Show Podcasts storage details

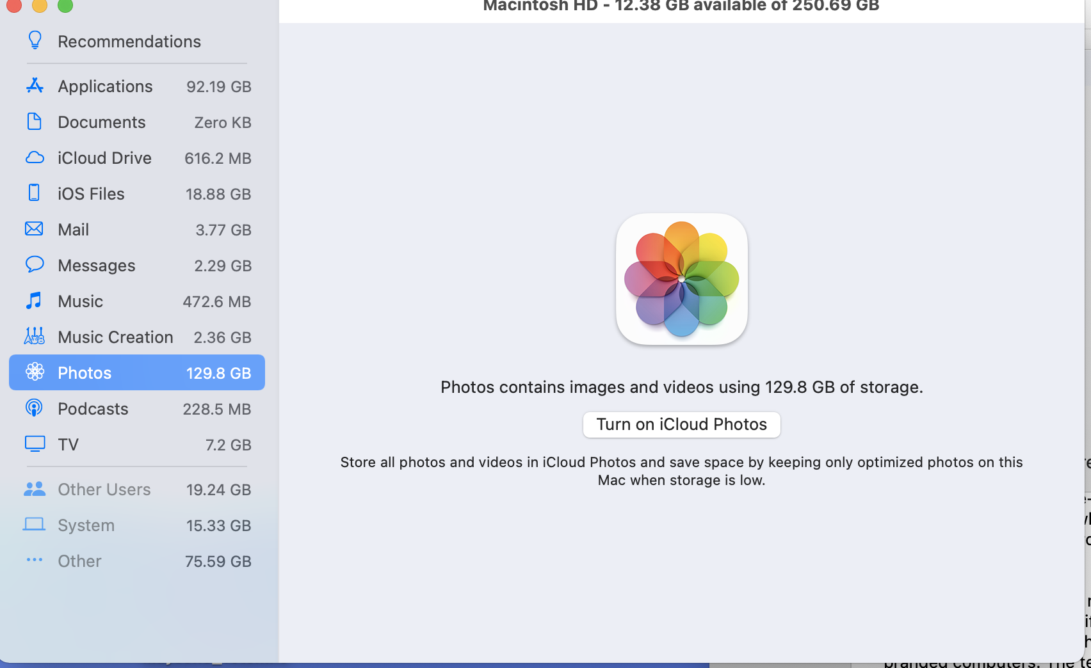coord(137,408)
